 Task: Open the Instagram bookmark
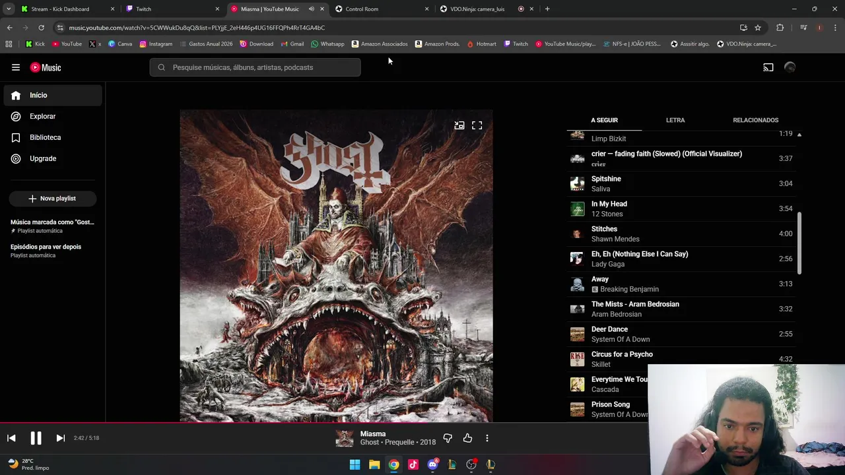pyautogui.click(x=156, y=44)
